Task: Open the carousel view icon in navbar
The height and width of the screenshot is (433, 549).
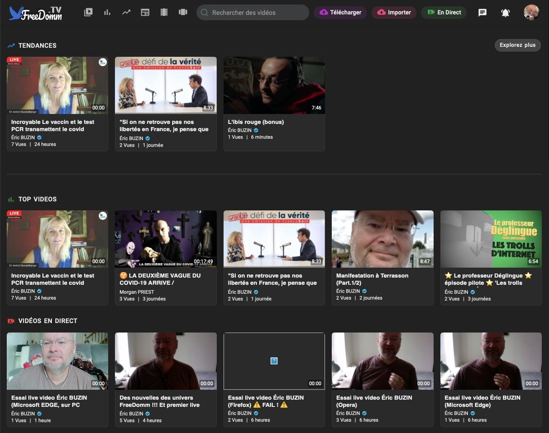Action: (183, 12)
